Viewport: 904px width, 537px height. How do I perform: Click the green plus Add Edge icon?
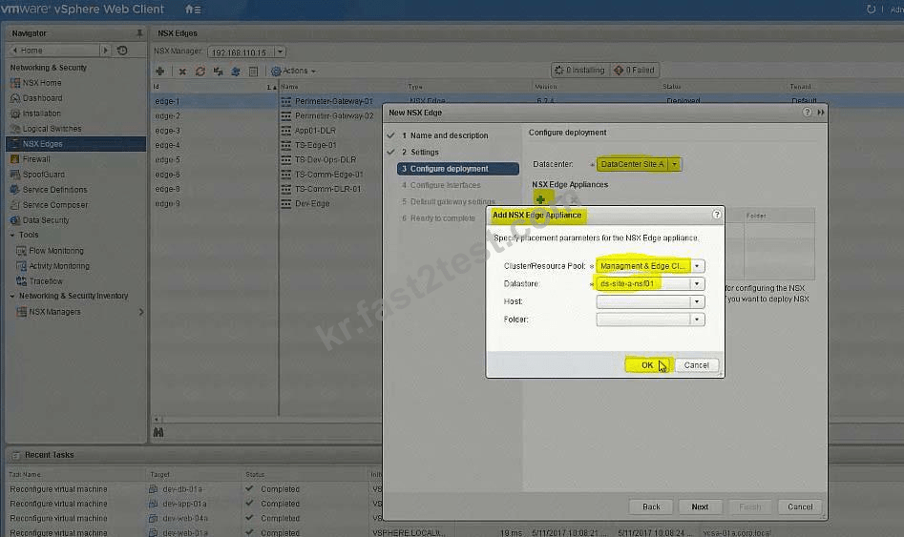click(160, 72)
